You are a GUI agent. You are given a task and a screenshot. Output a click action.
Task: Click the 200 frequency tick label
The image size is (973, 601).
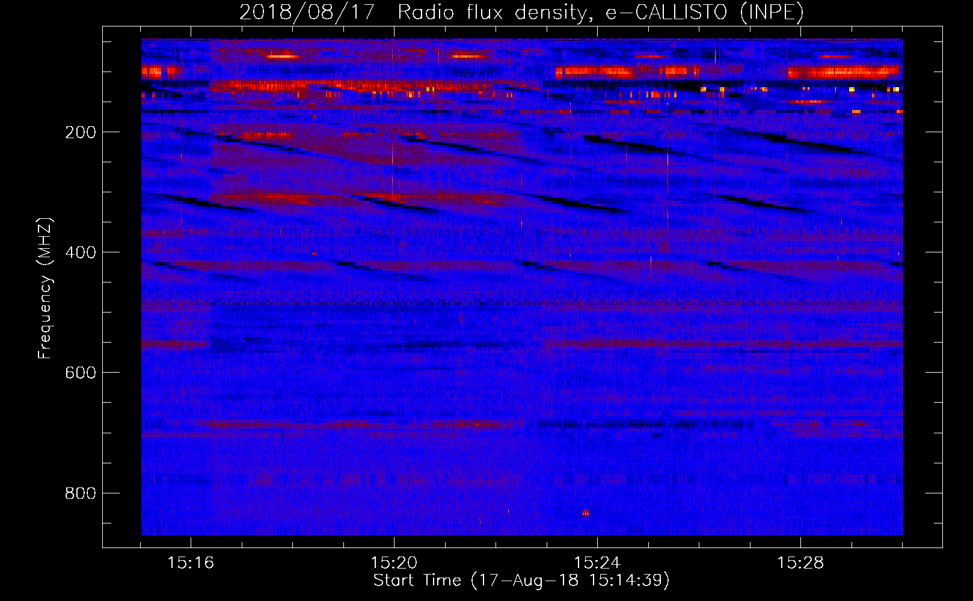coord(81,132)
